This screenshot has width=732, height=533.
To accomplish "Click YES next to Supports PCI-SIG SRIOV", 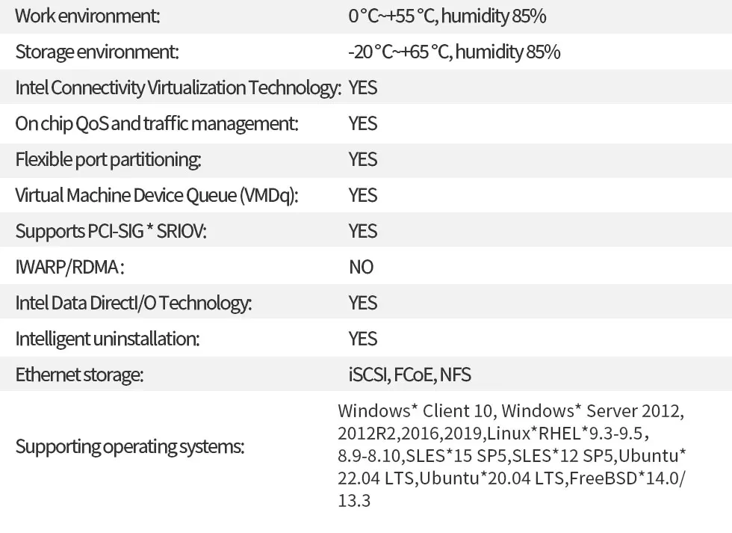I will (363, 231).
